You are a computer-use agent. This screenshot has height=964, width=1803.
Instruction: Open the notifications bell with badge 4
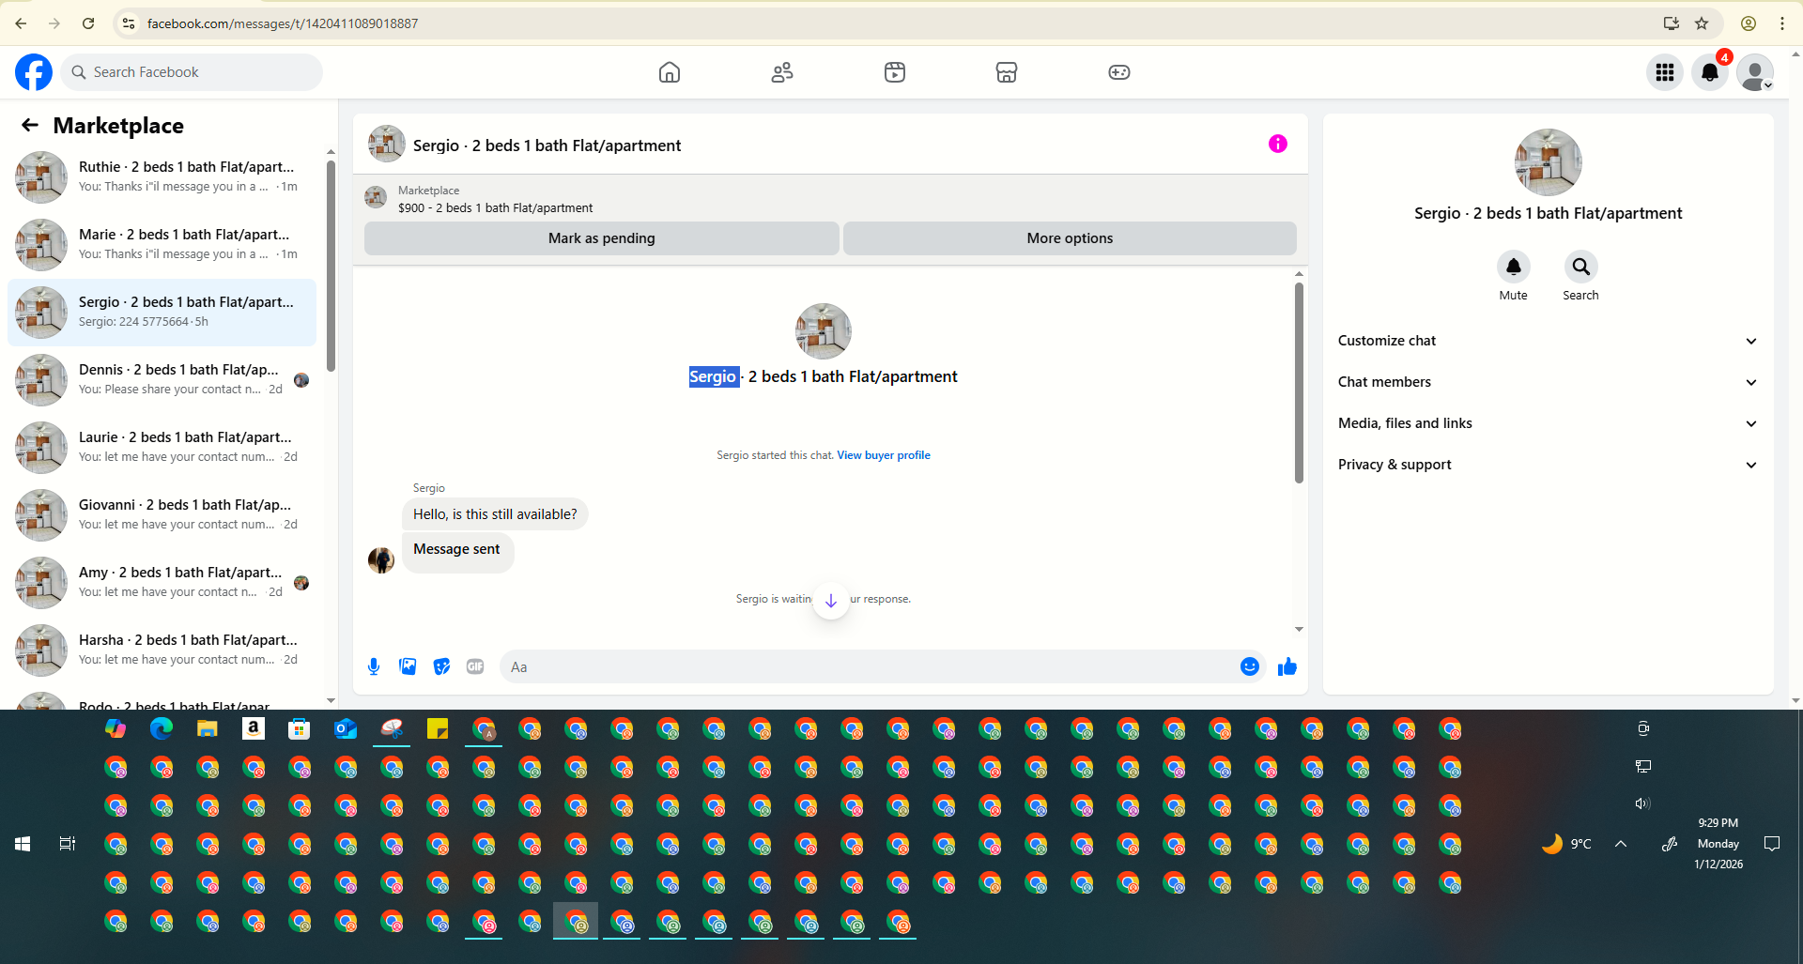tap(1709, 72)
